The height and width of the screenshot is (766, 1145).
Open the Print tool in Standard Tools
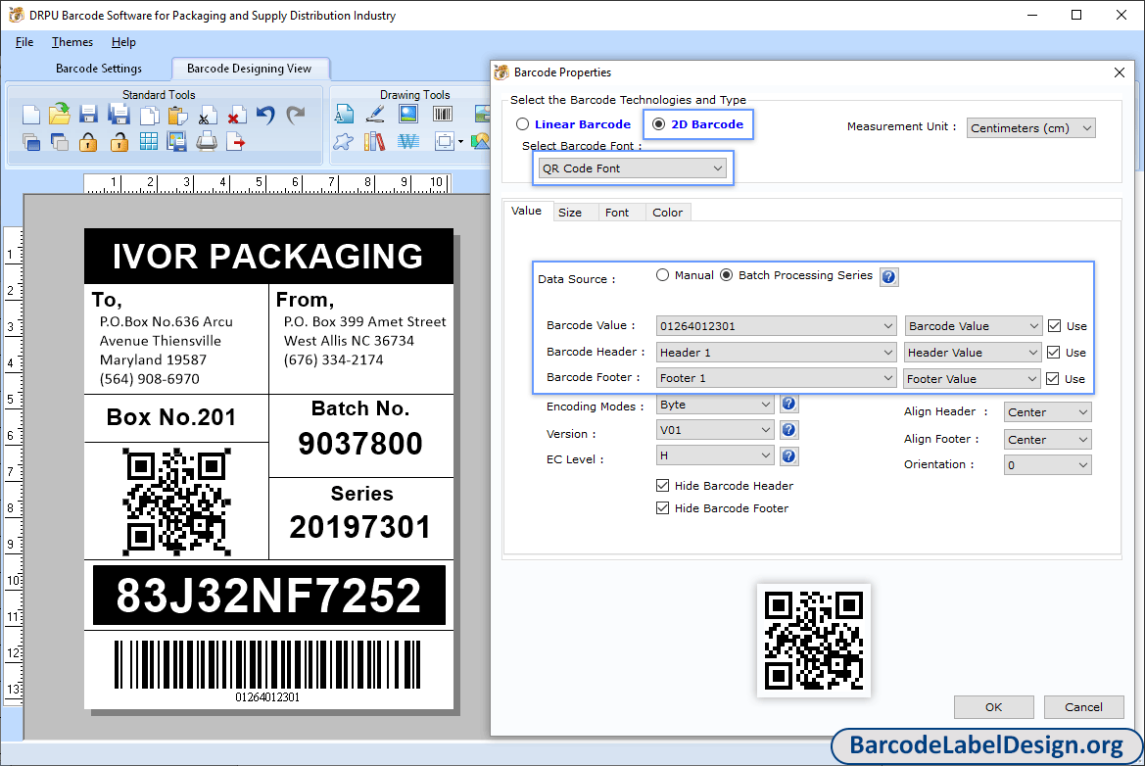coord(205,141)
